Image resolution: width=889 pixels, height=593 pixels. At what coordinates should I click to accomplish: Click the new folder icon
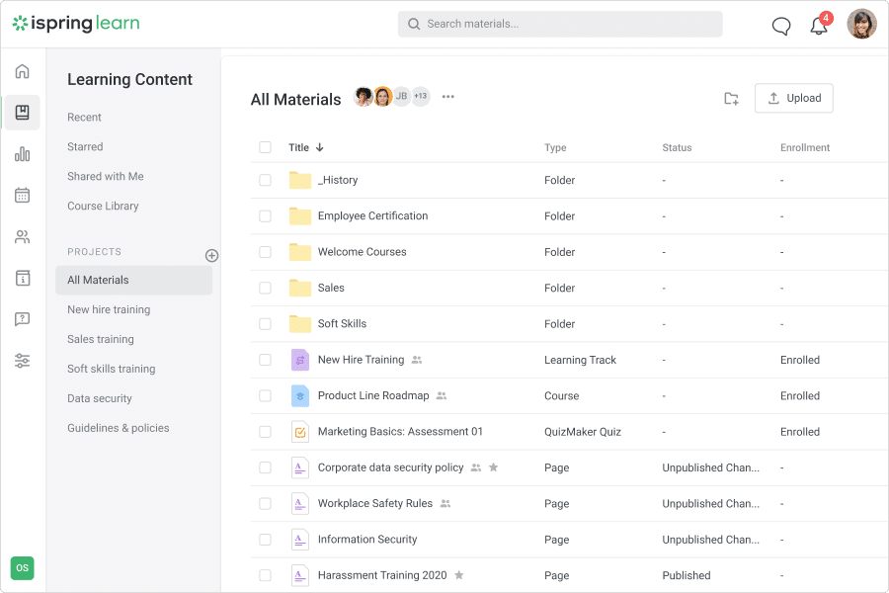pos(731,98)
